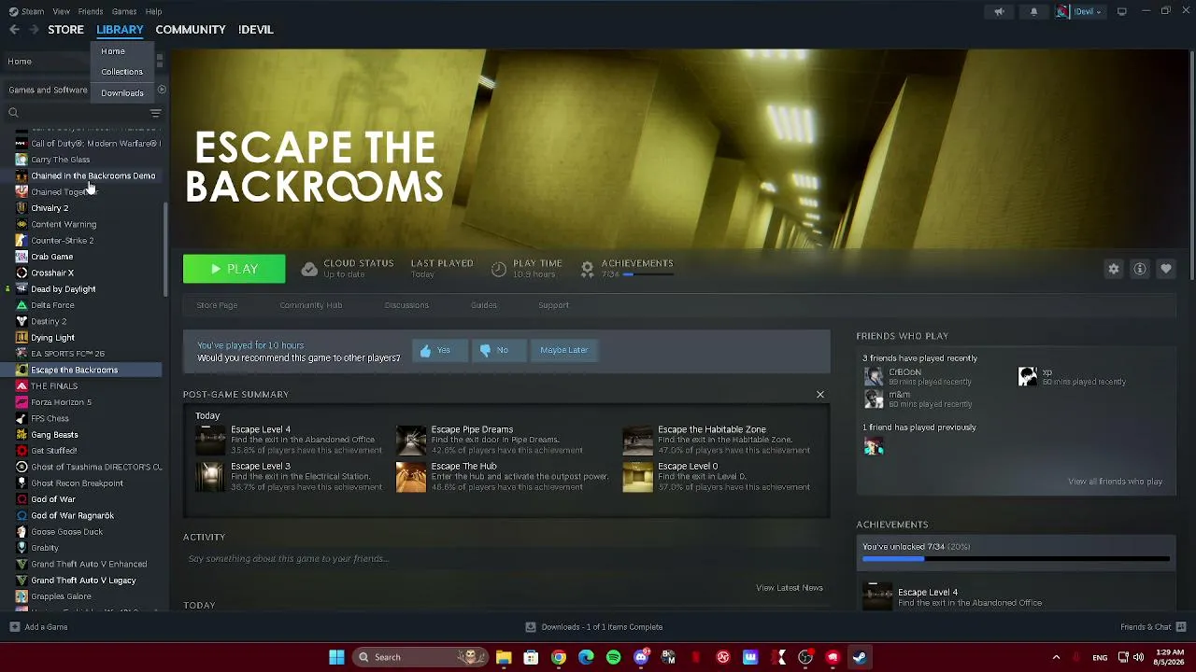
Task: Close the Post-Game Summary panel
Action: [820, 395]
